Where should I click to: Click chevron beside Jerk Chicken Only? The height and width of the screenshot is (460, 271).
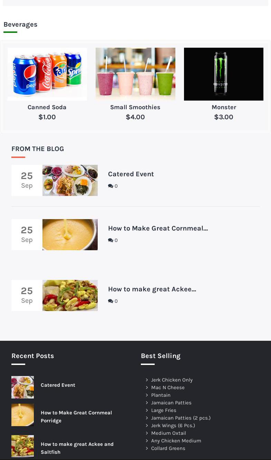147,380
